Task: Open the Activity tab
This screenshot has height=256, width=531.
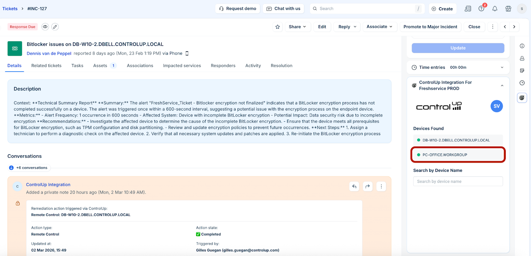Action: pos(253,66)
